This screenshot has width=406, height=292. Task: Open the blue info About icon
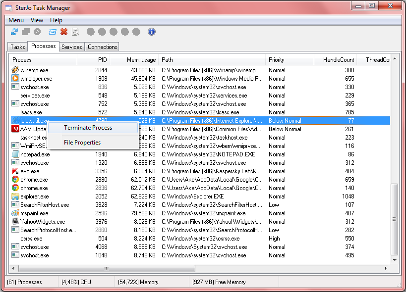coord(152,32)
